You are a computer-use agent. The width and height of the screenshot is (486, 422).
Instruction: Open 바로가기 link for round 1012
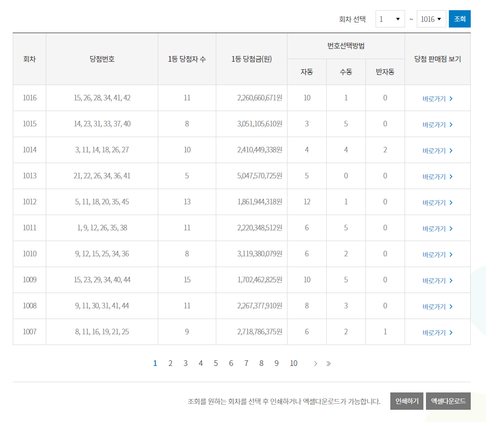(437, 203)
